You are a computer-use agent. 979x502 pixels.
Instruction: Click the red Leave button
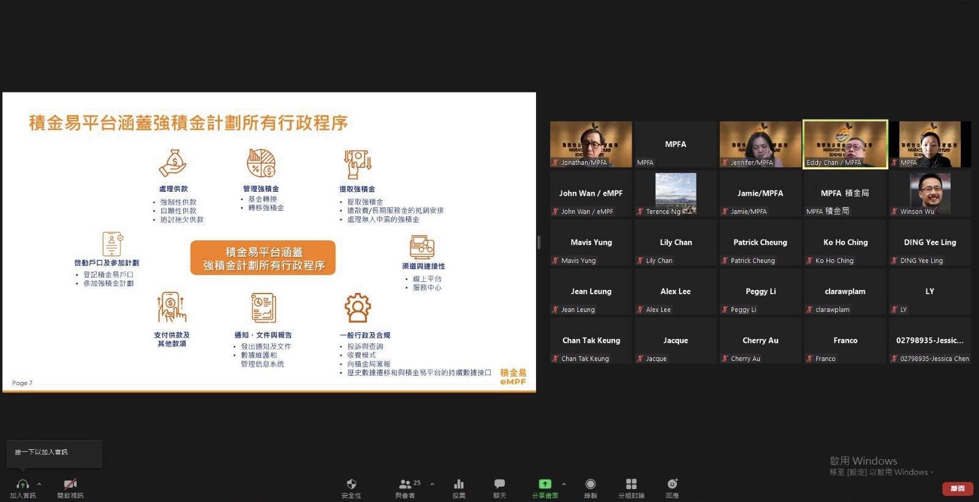click(x=958, y=489)
